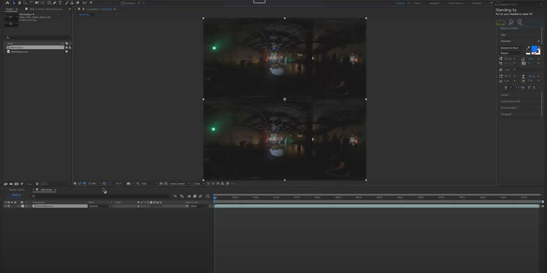The height and width of the screenshot is (273, 547).
Task: Click the Home icon in toolbar
Action: [x=7, y=3]
